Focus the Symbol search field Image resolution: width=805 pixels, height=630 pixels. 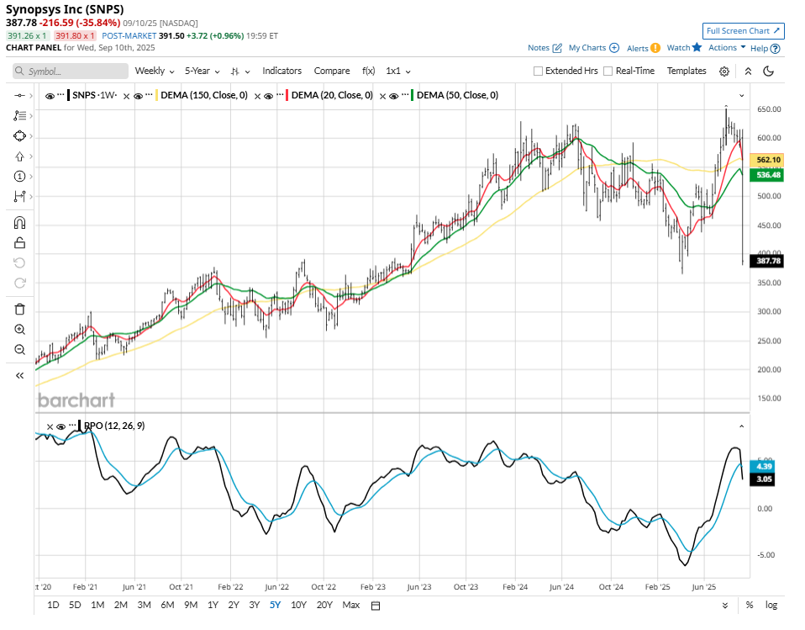(71, 71)
